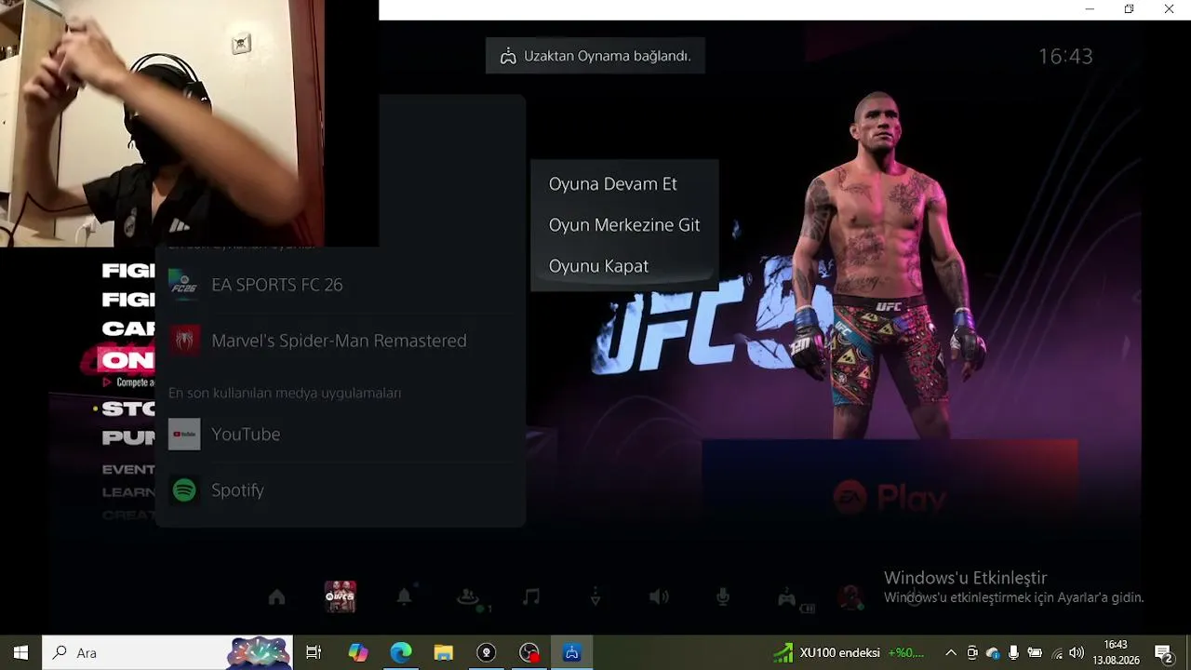This screenshot has width=1191, height=670.
Task: Expand hidden system tray icons chevron
Action: coord(950,652)
